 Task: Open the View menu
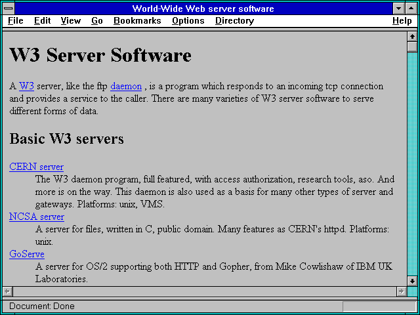[71, 21]
